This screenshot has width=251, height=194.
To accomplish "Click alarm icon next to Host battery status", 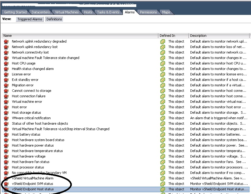I will 6,134.
